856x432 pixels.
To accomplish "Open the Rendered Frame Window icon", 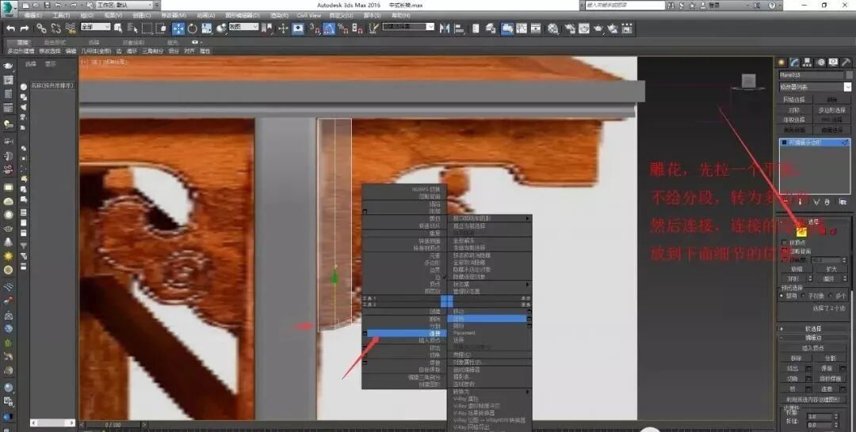I will pyautogui.click(x=584, y=28).
